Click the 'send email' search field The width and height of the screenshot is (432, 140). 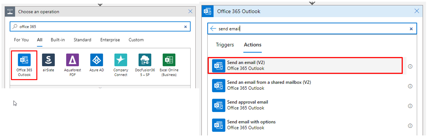(x=310, y=29)
